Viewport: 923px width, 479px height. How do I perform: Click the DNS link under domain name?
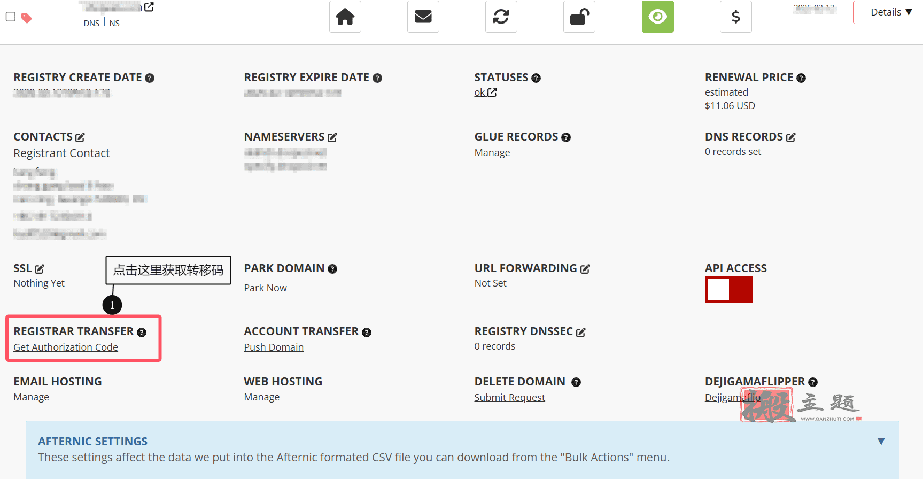point(91,24)
